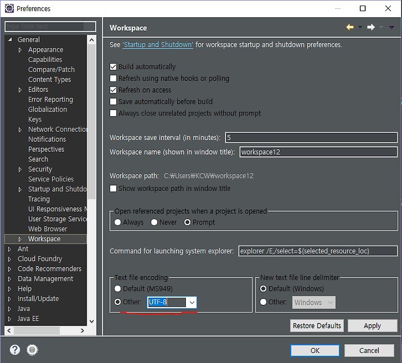Expand the Editors tree node
This screenshot has width=402, height=363.
coord(20,90)
